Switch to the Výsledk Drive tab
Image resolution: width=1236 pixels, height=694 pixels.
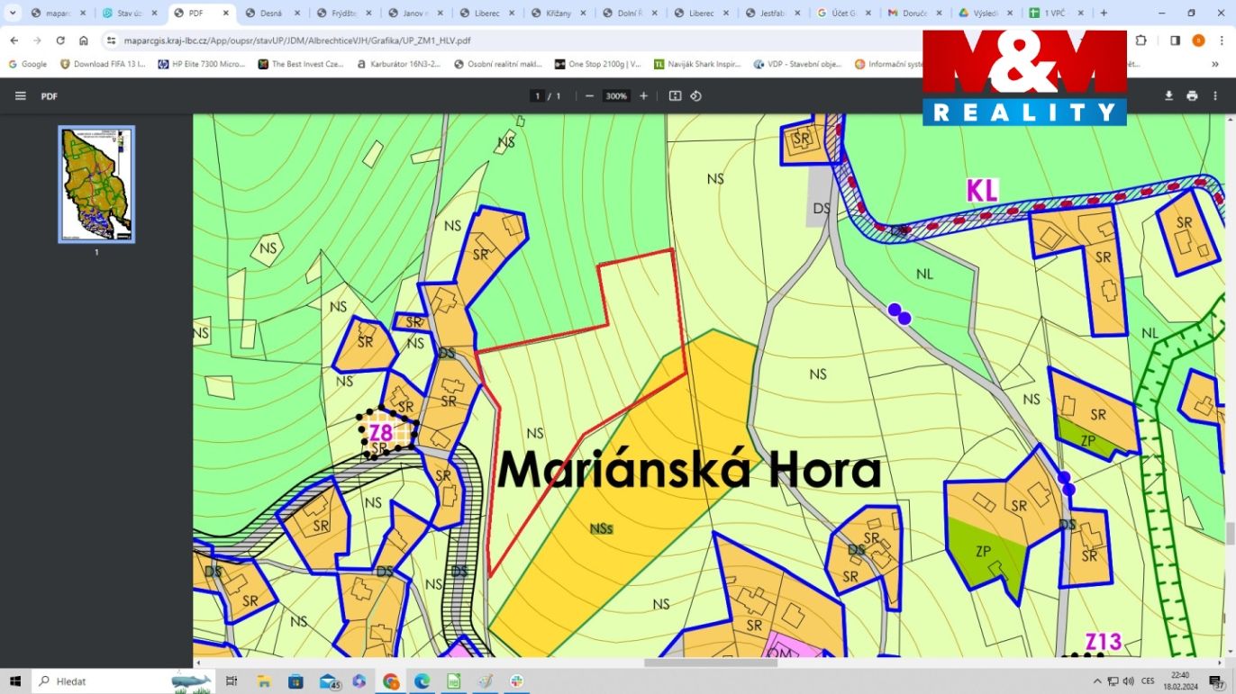point(985,14)
